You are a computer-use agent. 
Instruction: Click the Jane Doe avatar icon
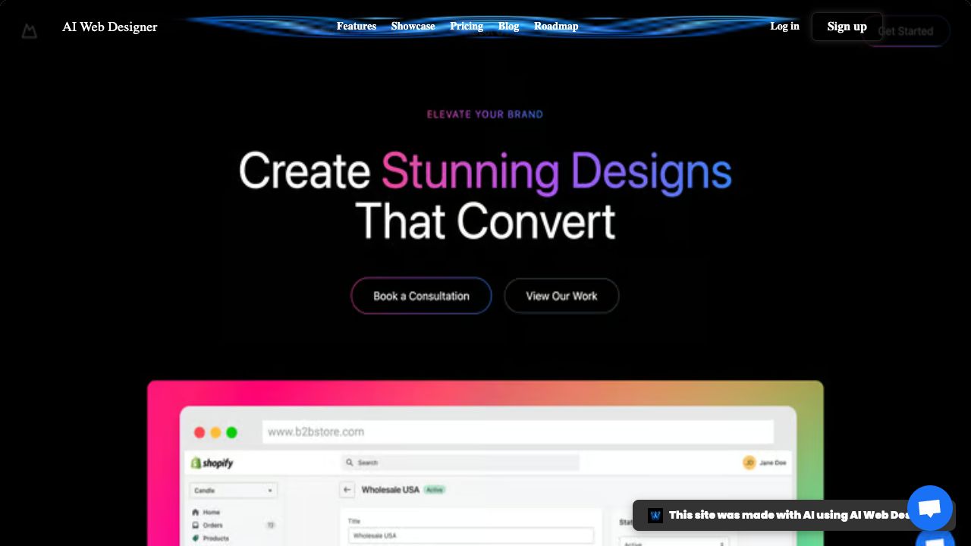[749, 463]
